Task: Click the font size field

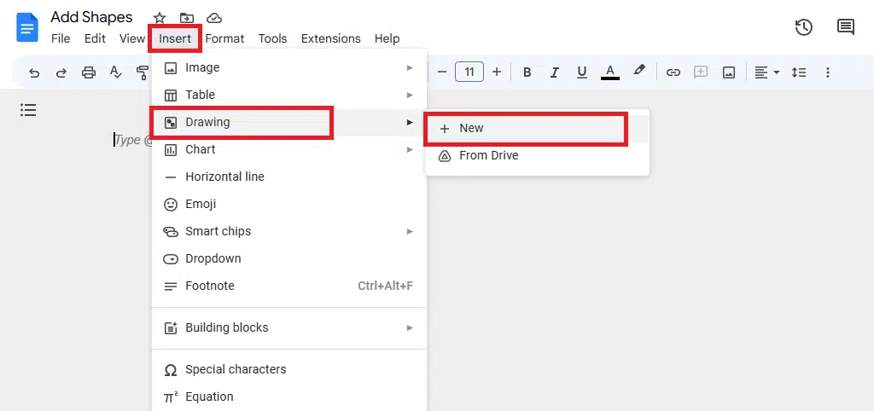Action: pyautogui.click(x=469, y=72)
